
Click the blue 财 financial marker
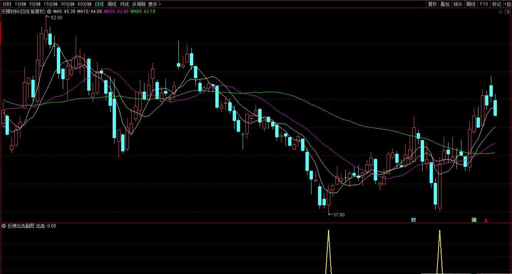coord(413,220)
